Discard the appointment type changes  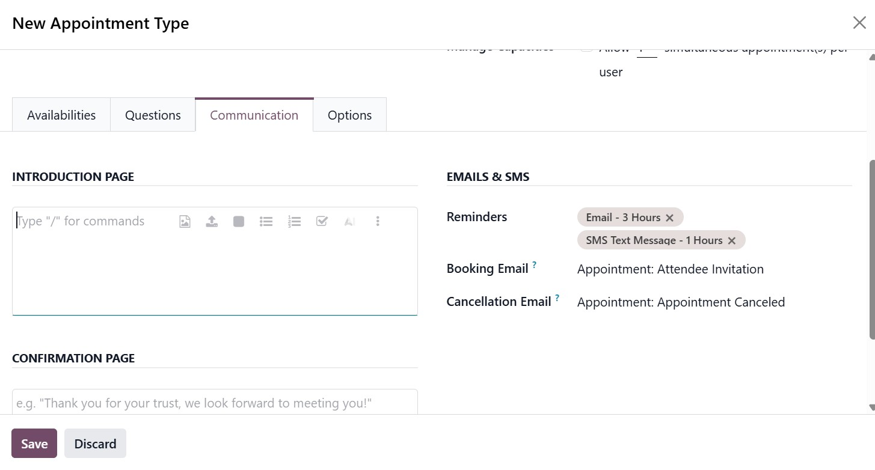click(95, 444)
